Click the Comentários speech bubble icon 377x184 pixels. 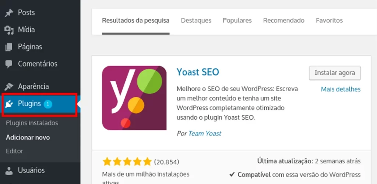[9, 64]
